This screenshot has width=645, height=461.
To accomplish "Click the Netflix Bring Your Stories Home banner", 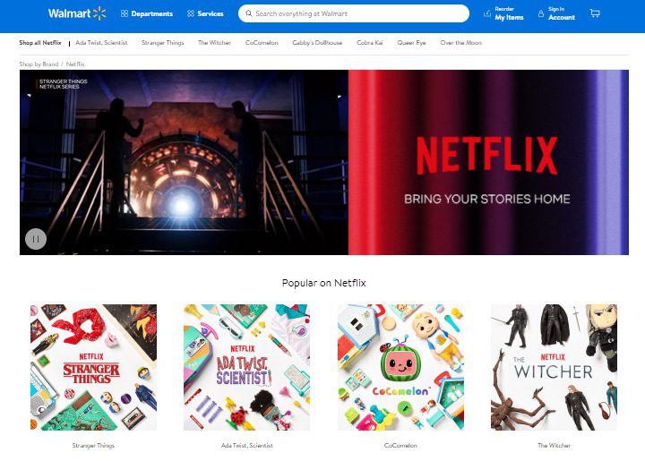I will tap(488, 162).
